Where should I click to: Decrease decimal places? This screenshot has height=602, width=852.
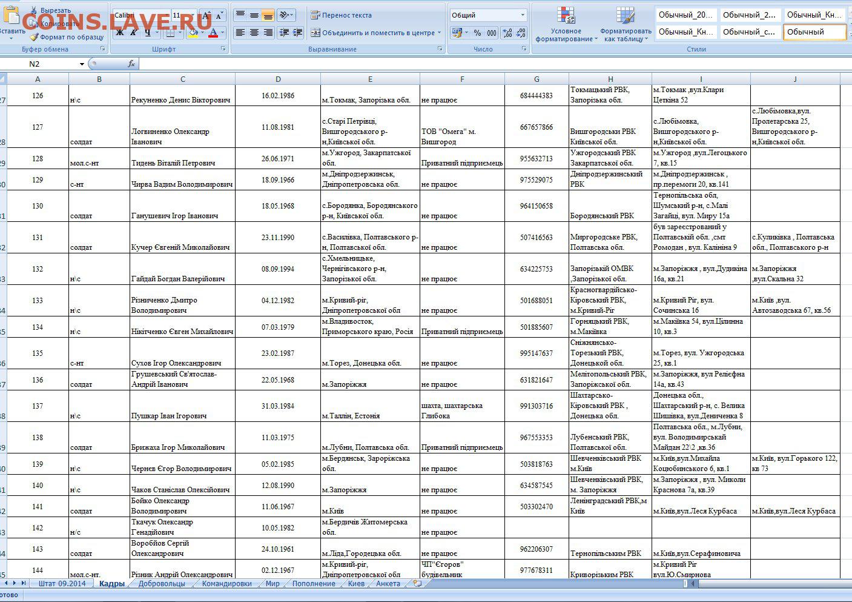point(521,33)
